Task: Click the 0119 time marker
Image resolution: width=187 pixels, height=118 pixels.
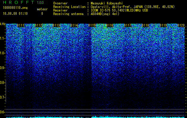Action: pos(163,25)
